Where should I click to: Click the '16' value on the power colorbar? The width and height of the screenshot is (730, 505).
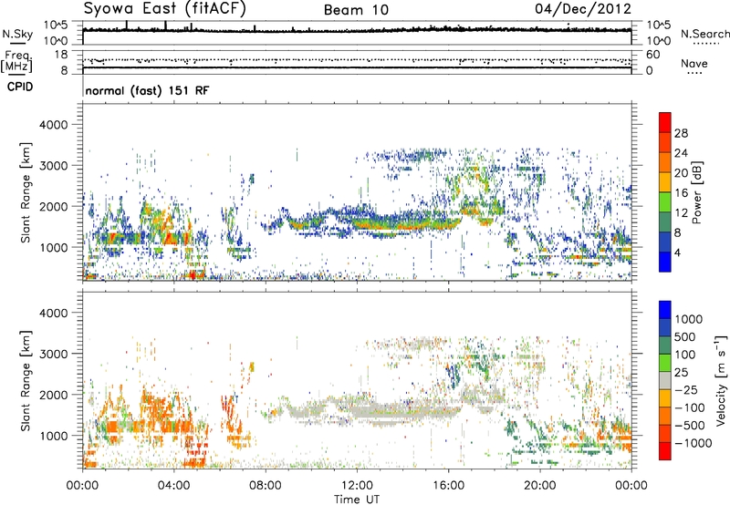(681, 193)
